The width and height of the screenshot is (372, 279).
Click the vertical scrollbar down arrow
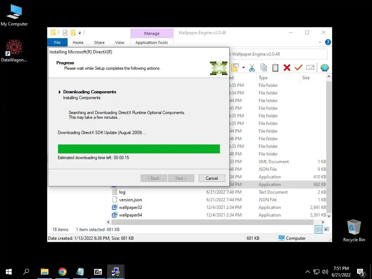(329, 216)
